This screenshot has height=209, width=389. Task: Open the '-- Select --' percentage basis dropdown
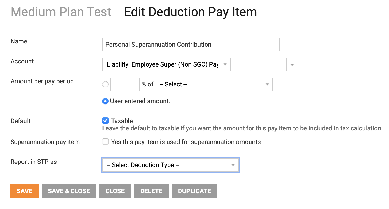tap(214, 84)
